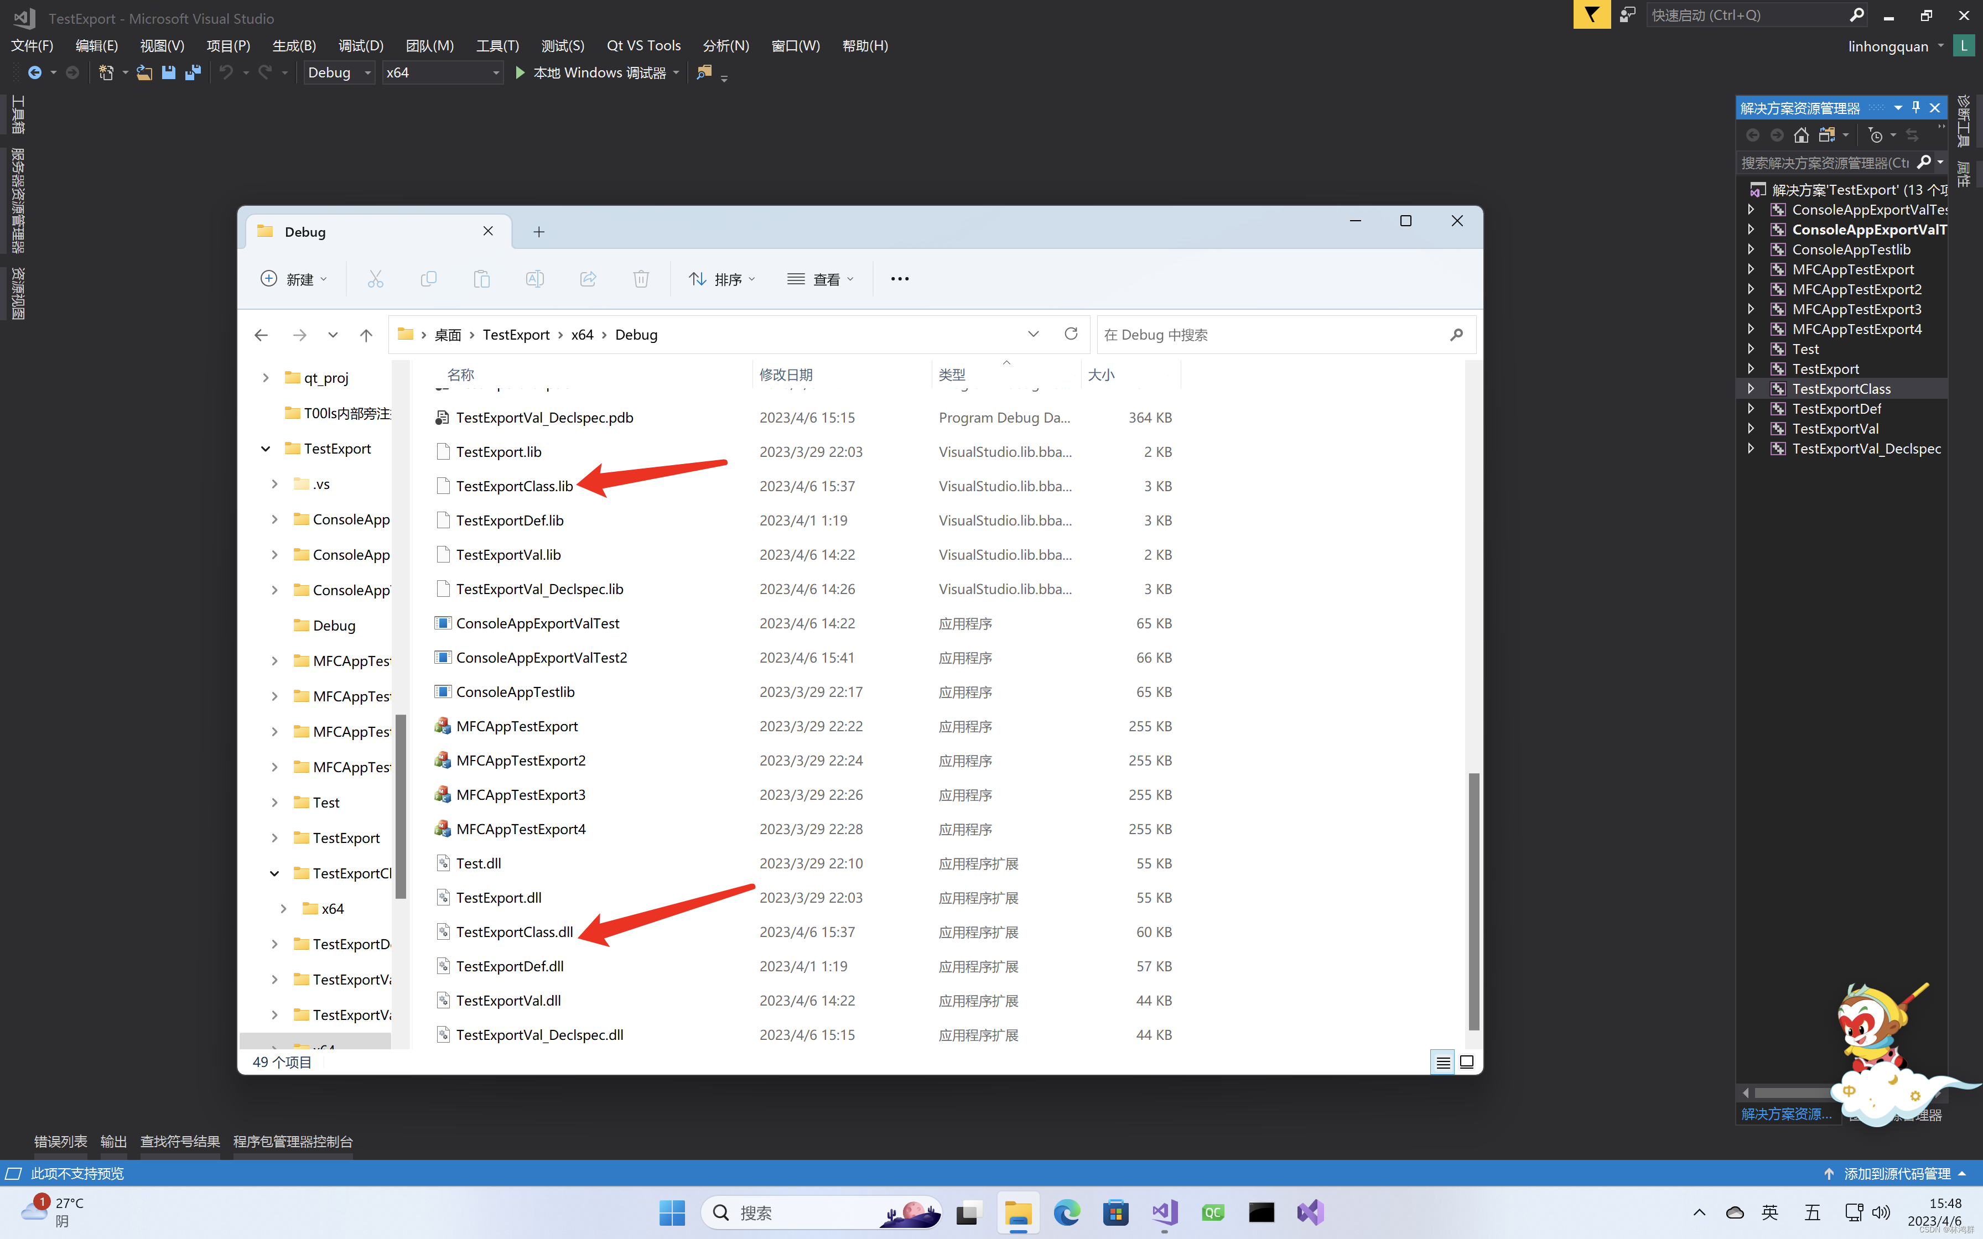
Task: Go up one folder level in Explorer
Action: [366, 335]
